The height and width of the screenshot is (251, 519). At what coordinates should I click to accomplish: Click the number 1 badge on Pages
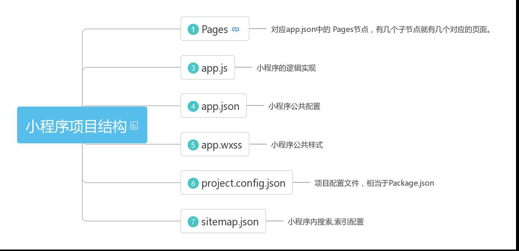coord(193,29)
